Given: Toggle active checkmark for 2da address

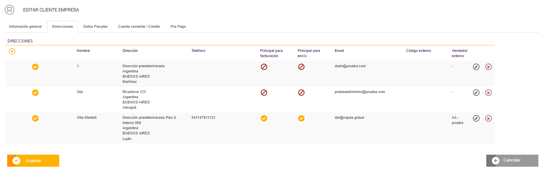Looking at the screenshot, I should click(35, 93).
